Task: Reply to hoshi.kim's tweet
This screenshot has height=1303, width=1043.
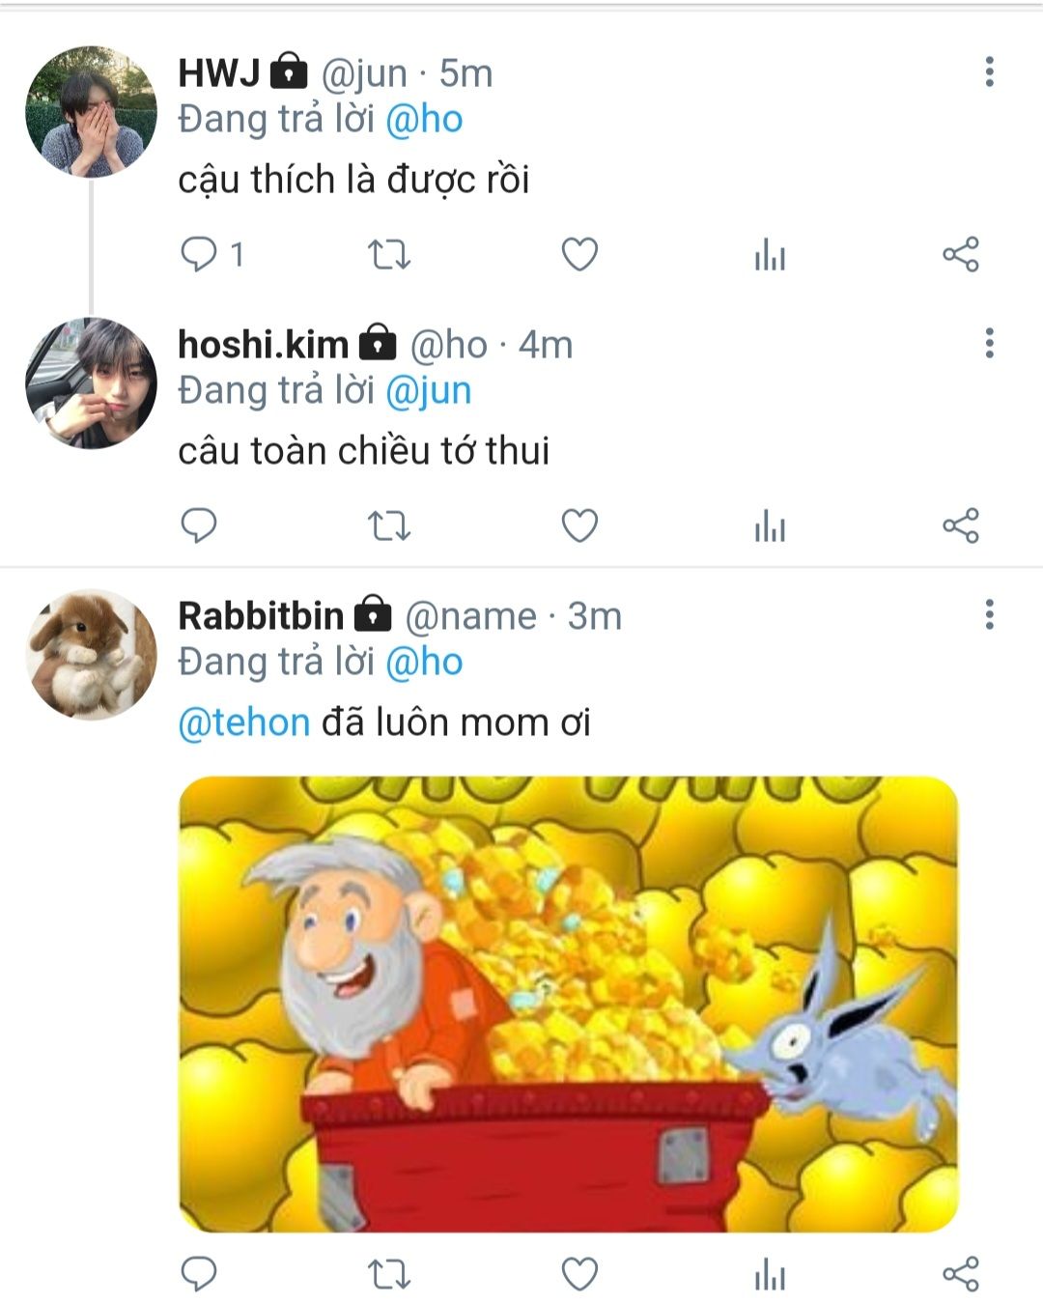Action: click(x=199, y=525)
